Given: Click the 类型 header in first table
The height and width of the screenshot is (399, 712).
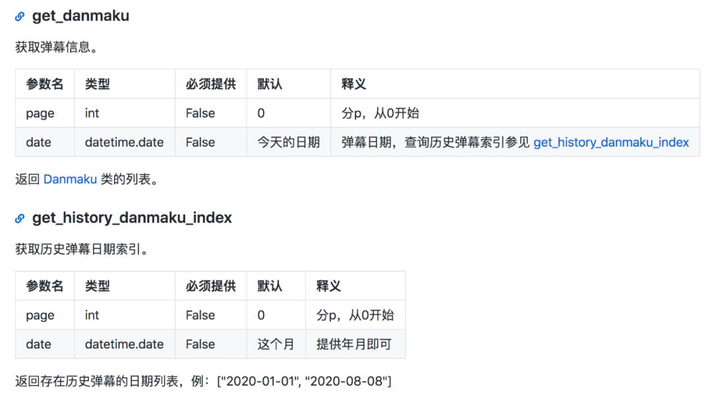Looking at the screenshot, I should click(98, 84).
